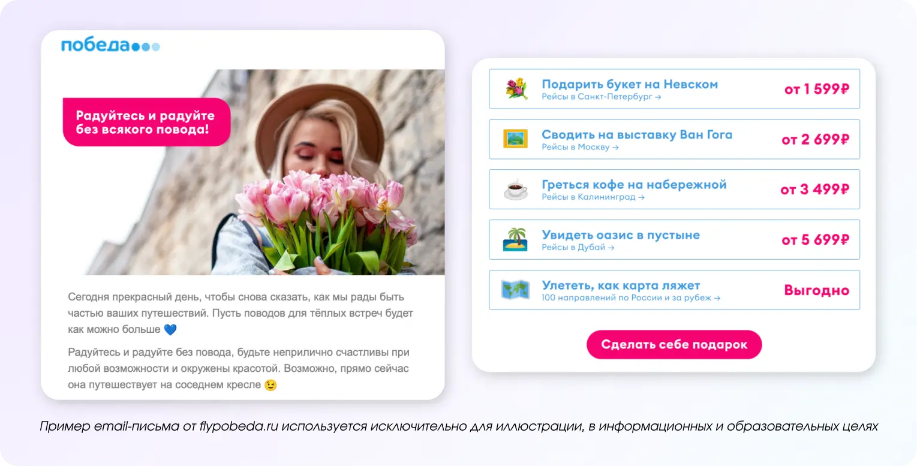917x466 pixels.
Task: Click the Победа logo
Action: pyautogui.click(x=110, y=46)
